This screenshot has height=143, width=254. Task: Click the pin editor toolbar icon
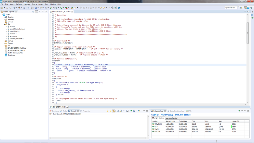[x=114, y=8]
